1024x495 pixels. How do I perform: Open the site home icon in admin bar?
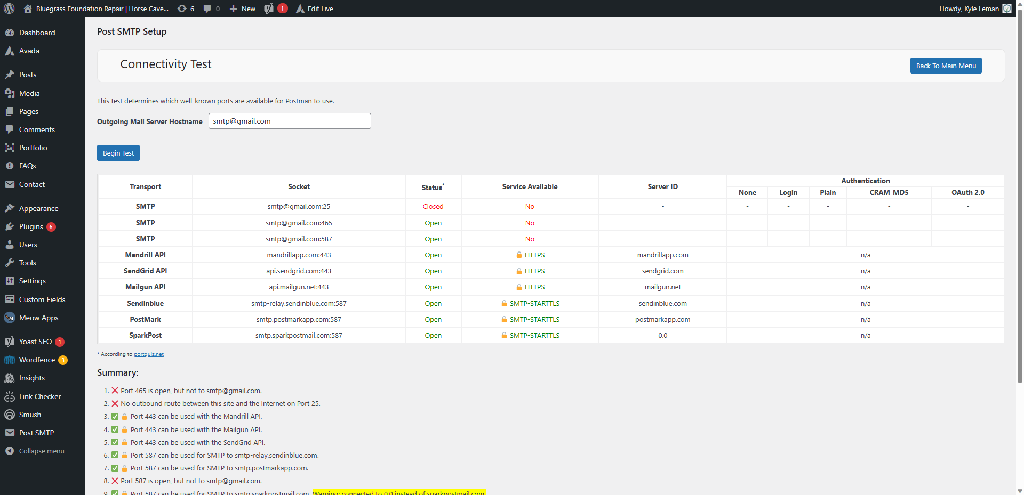coord(28,9)
